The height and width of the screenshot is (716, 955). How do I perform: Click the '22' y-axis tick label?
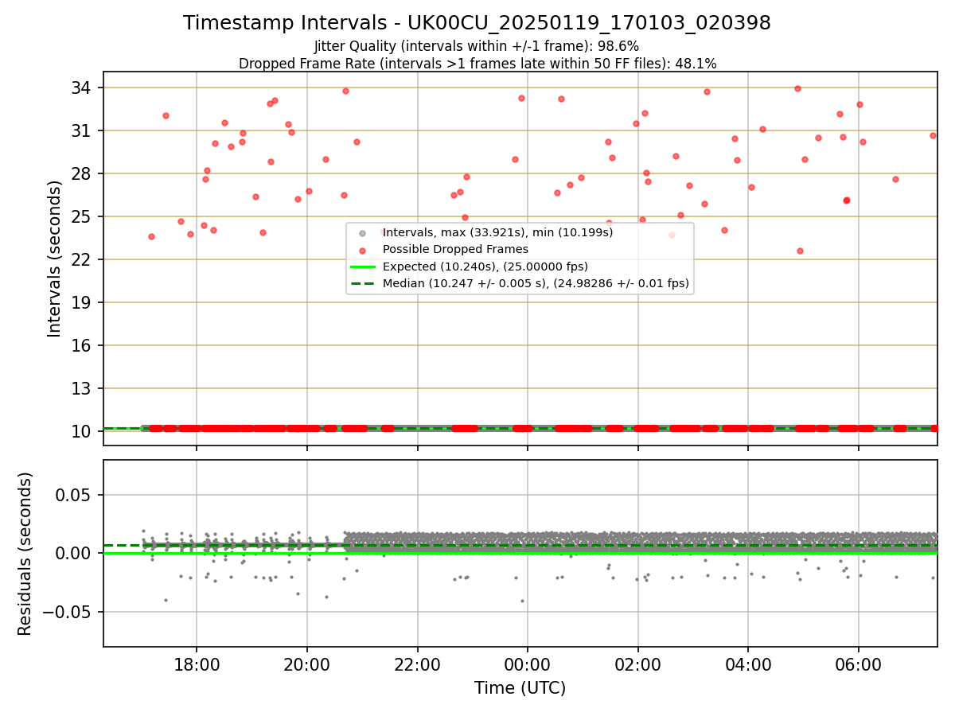pos(82,259)
